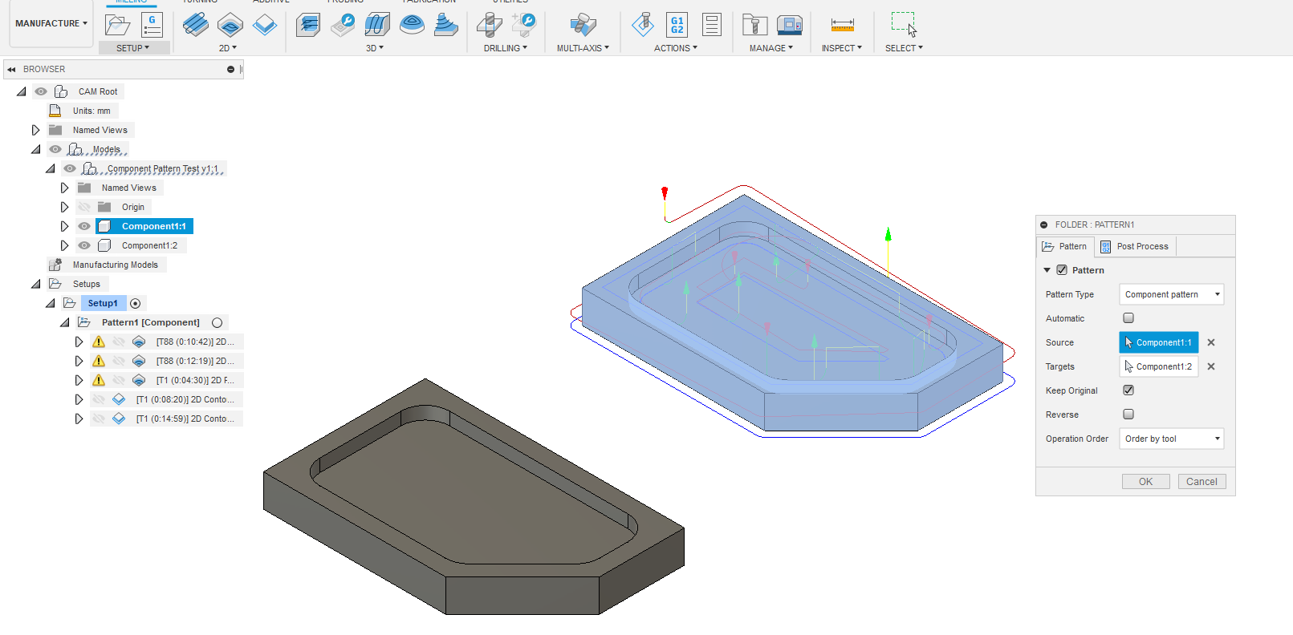
Task: Click the Simulate icon under Actions
Action: (642, 25)
